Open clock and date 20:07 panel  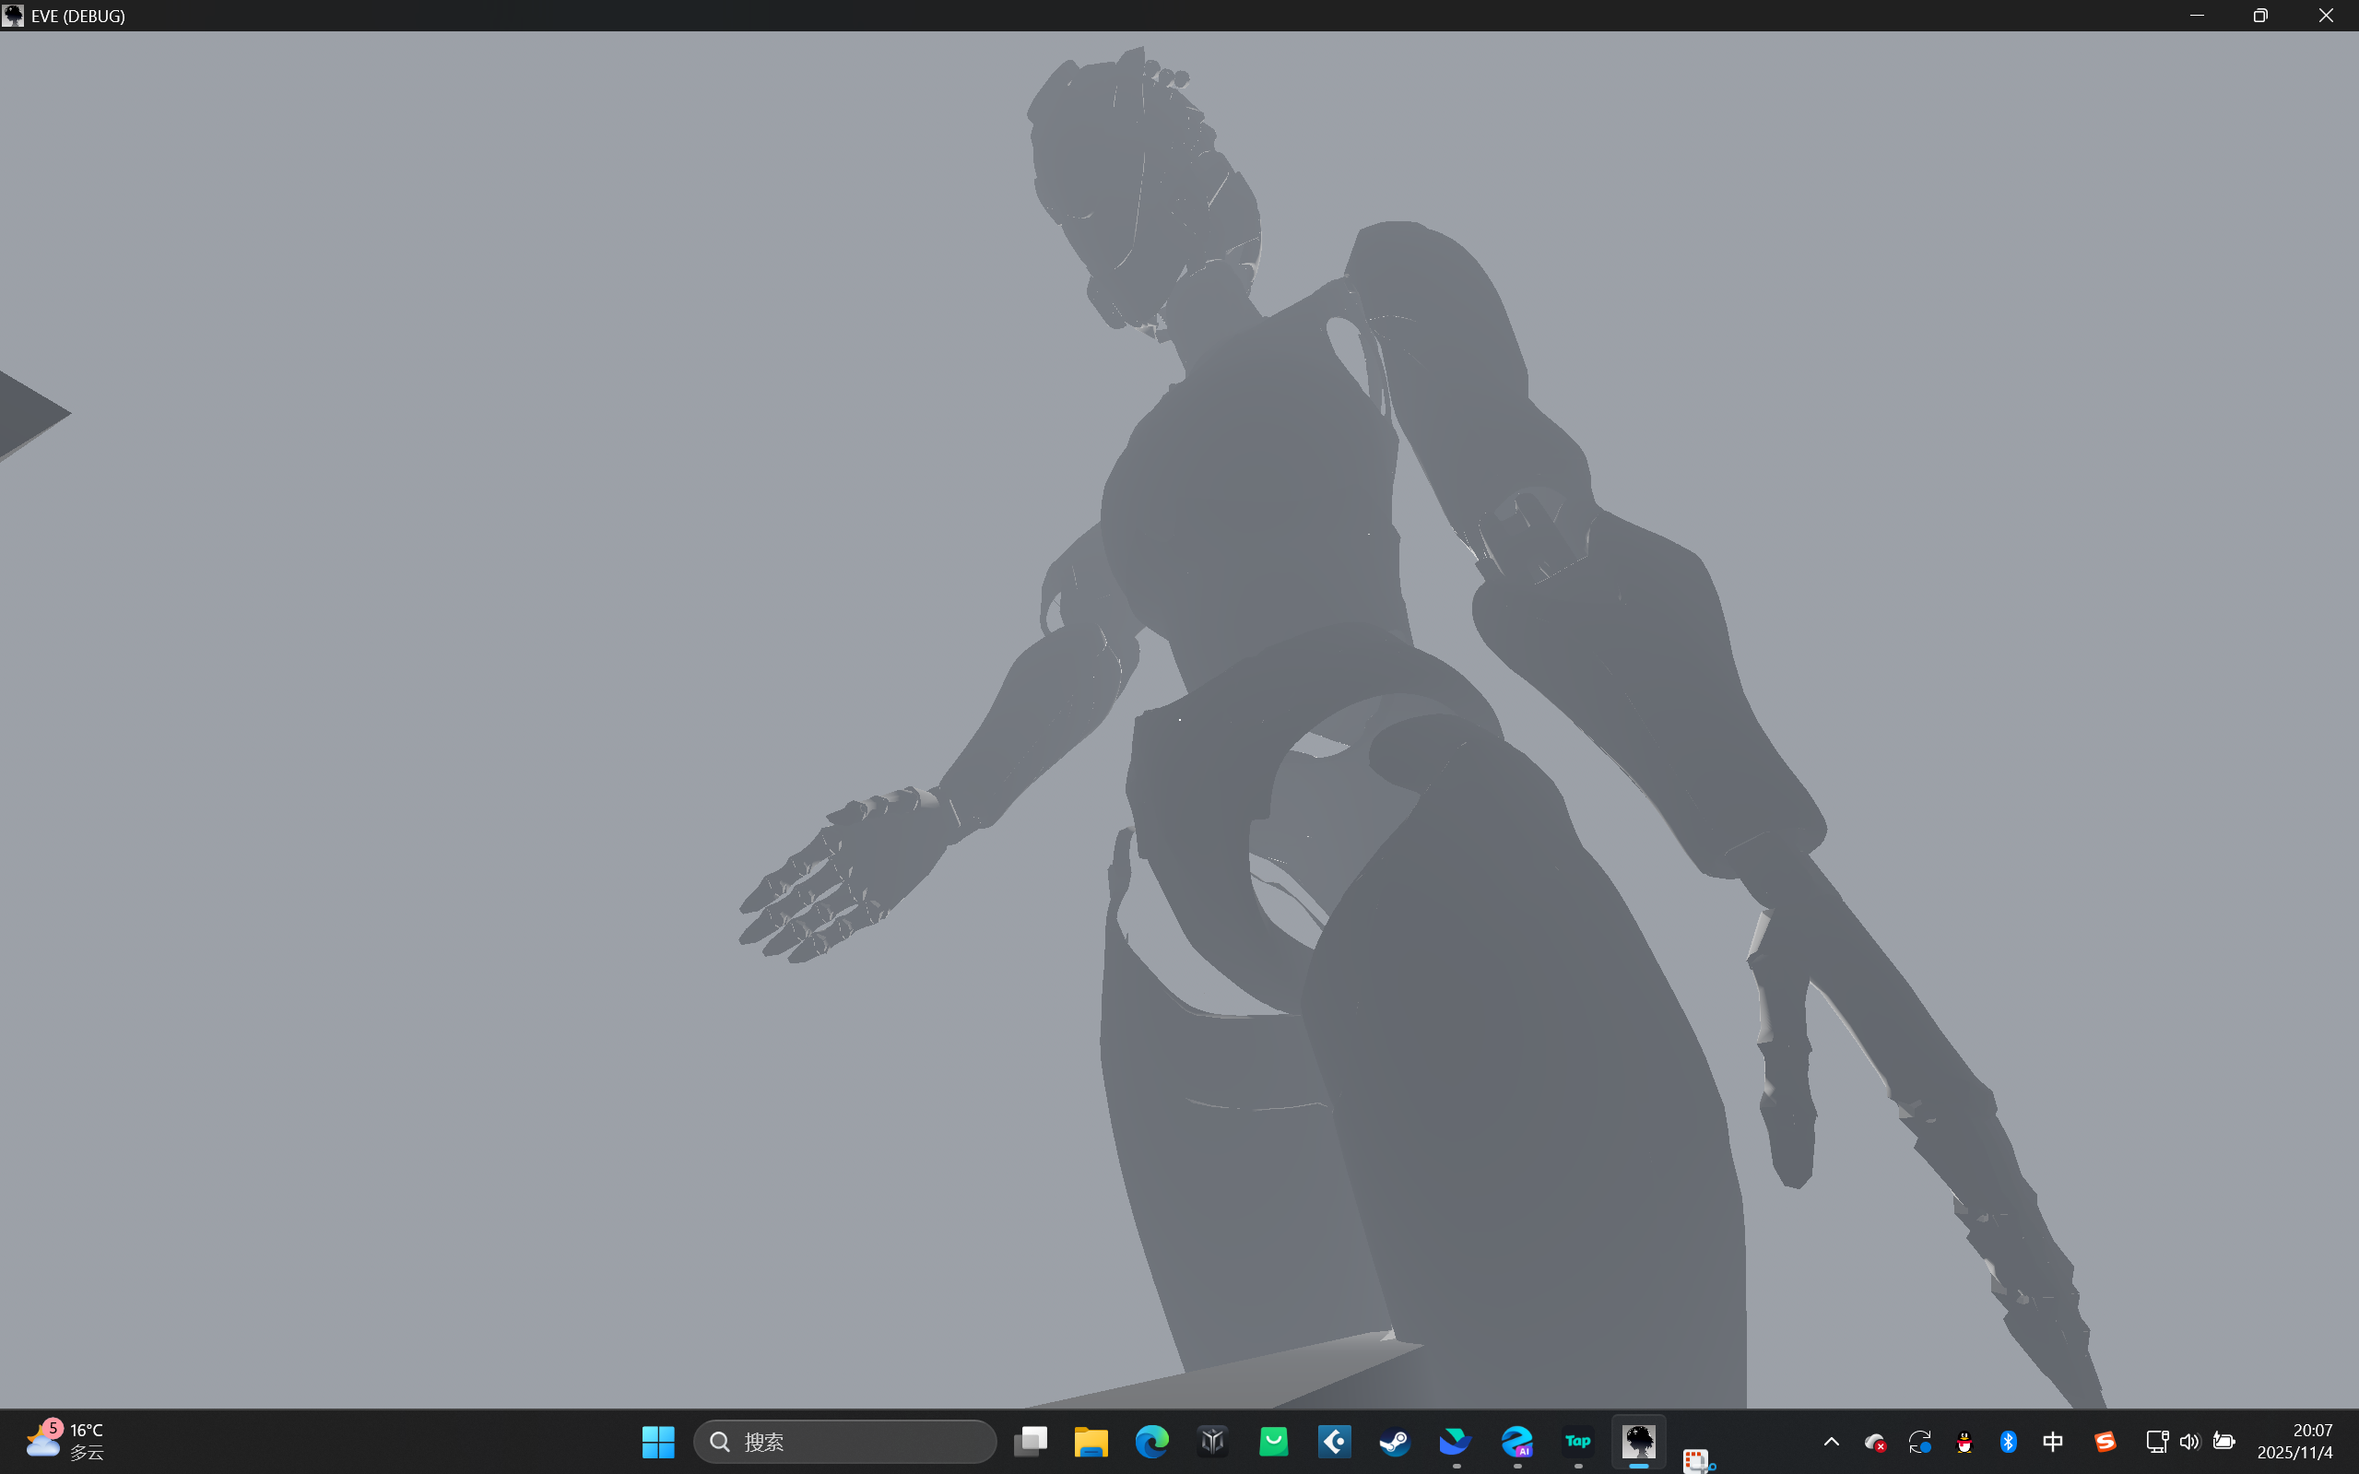[x=2294, y=1441]
